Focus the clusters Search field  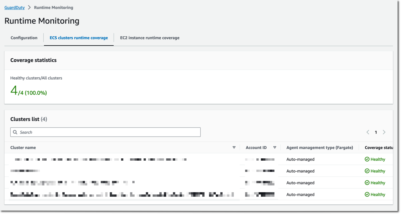tap(105, 132)
